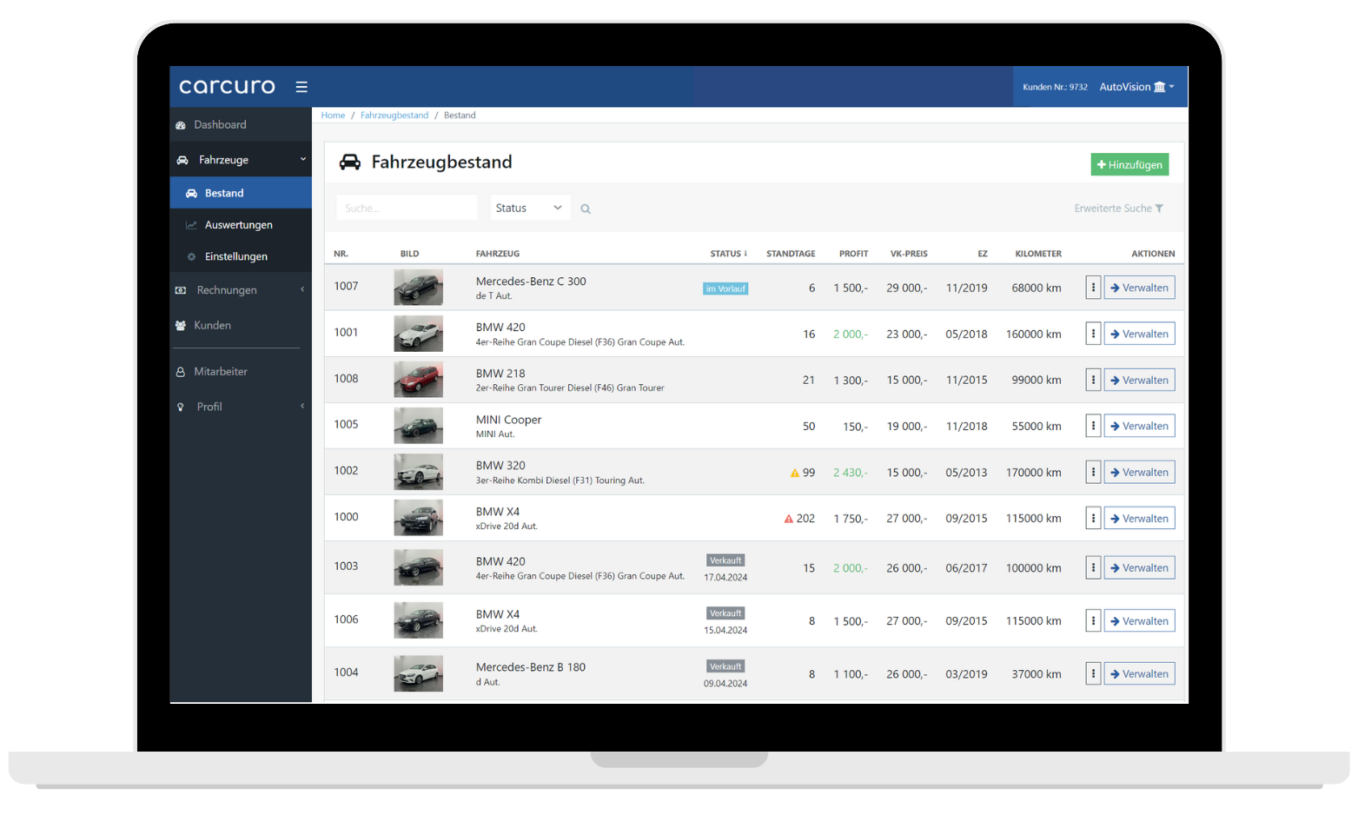Open the Status filter dropdown
This screenshot has width=1358, height=815.
530,208
